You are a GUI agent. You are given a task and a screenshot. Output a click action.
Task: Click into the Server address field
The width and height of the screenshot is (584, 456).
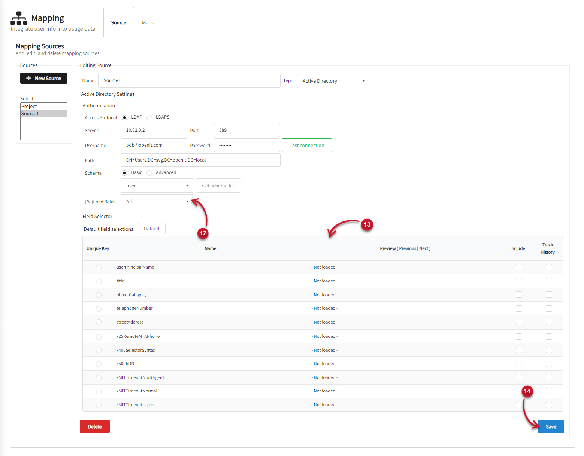click(154, 130)
